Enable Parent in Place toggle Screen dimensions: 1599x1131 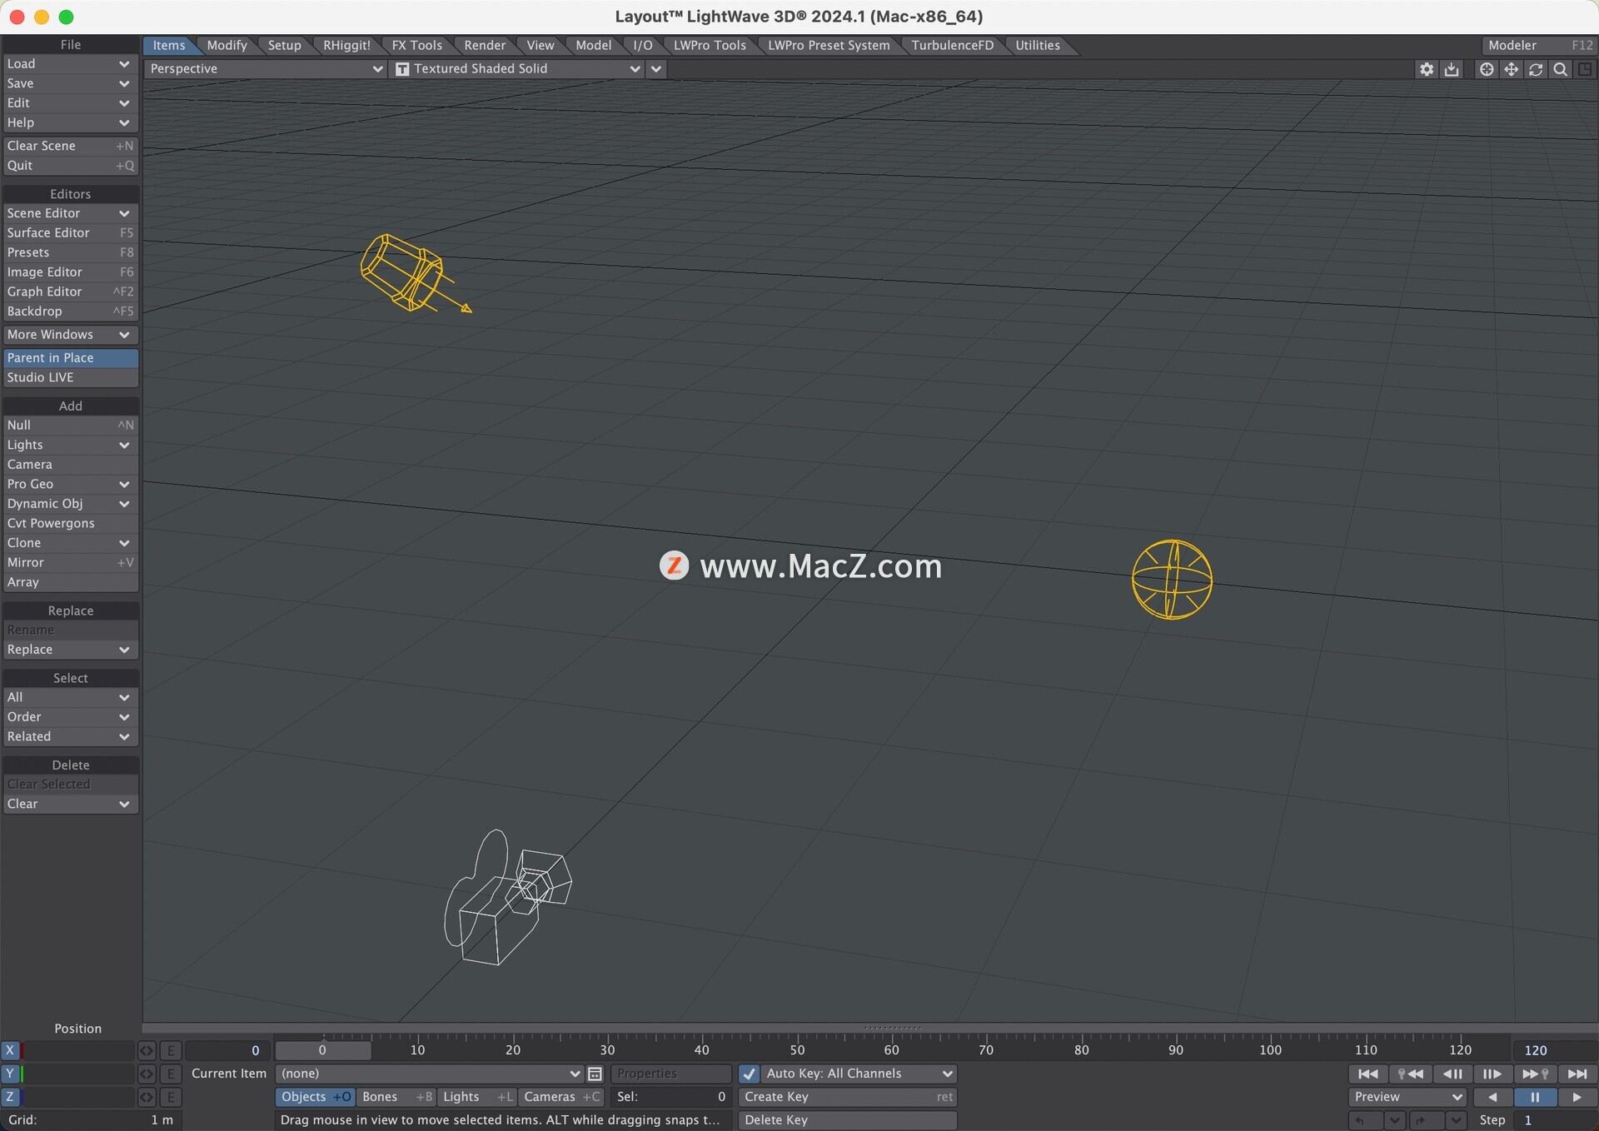coord(70,358)
